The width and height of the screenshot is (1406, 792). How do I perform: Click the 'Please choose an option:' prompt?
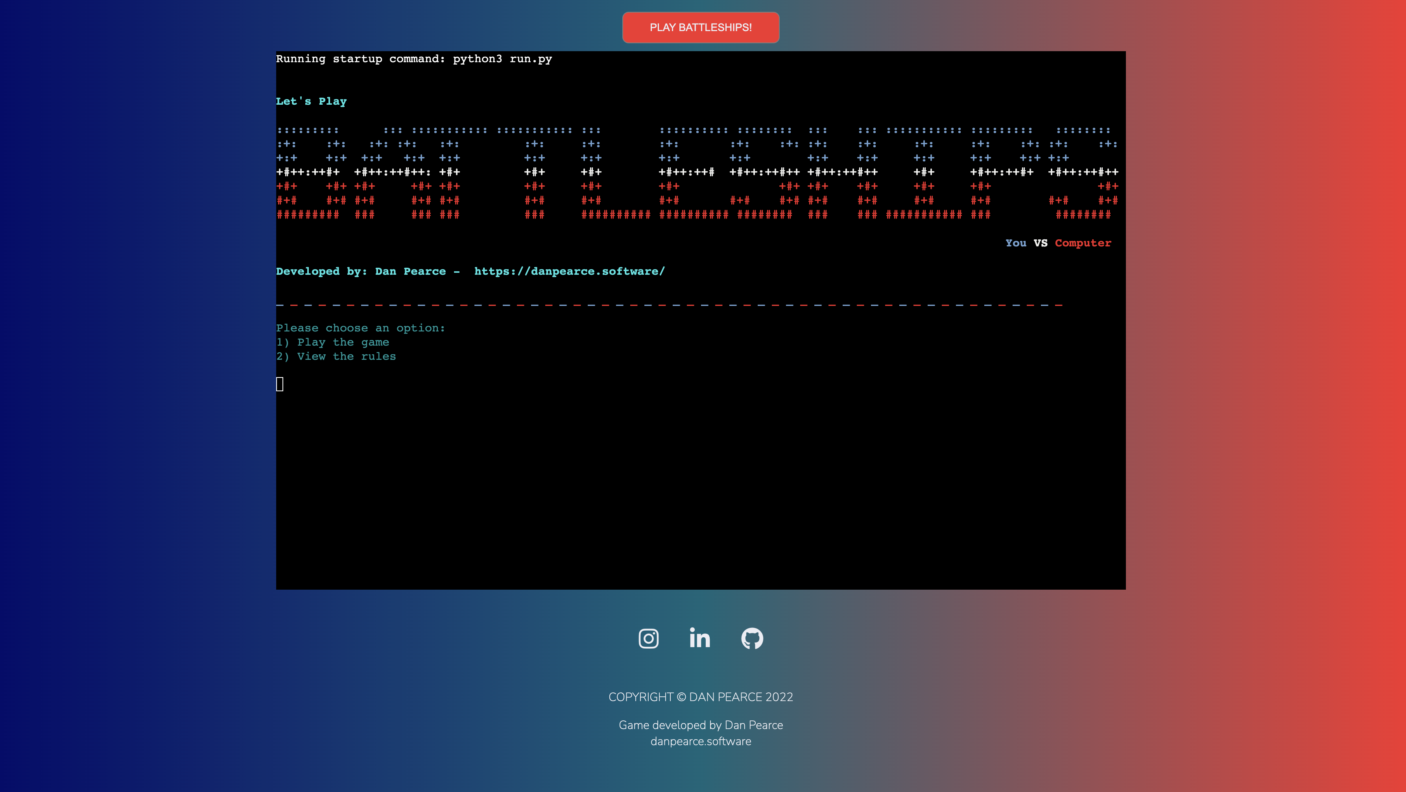pyautogui.click(x=360, y=328)
